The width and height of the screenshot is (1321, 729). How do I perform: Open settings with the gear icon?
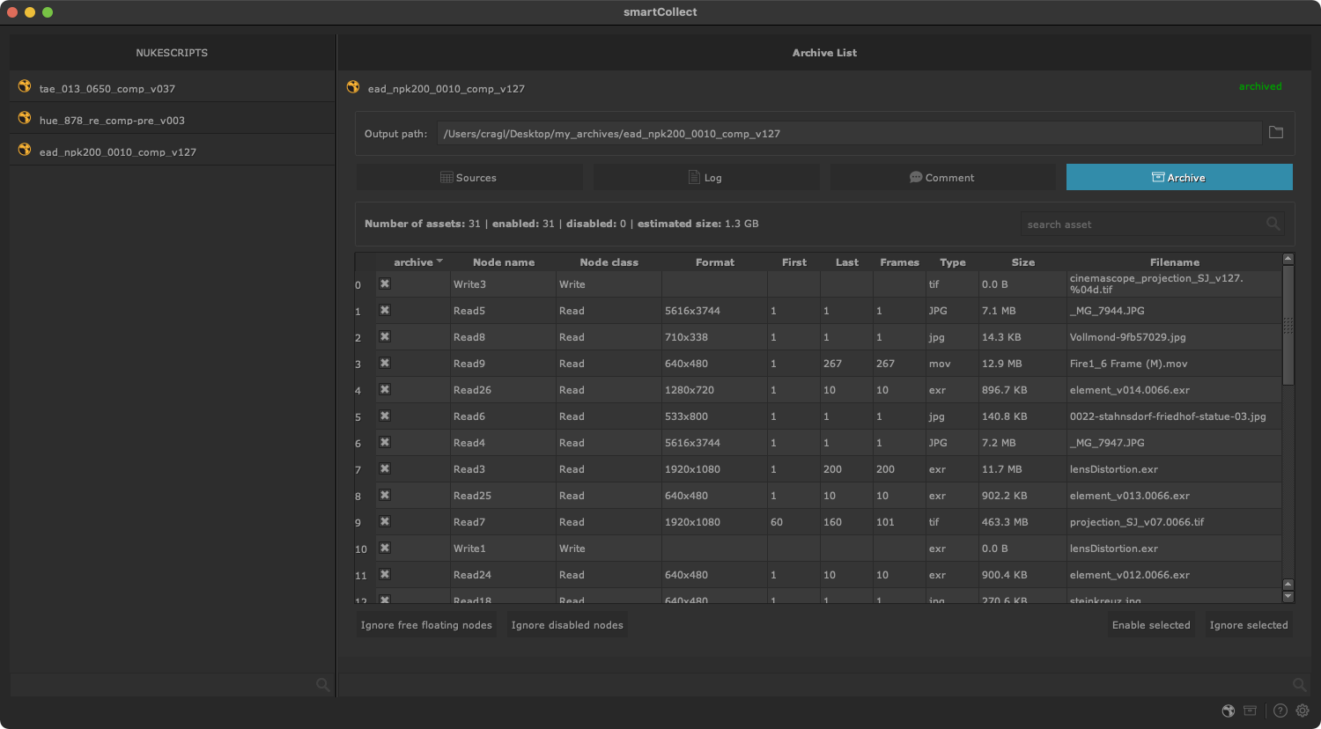[1303, 711]
